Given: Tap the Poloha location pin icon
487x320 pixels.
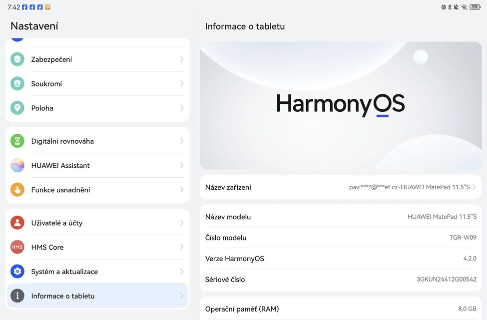Looking at the screenshot, I should pos(17,108).
